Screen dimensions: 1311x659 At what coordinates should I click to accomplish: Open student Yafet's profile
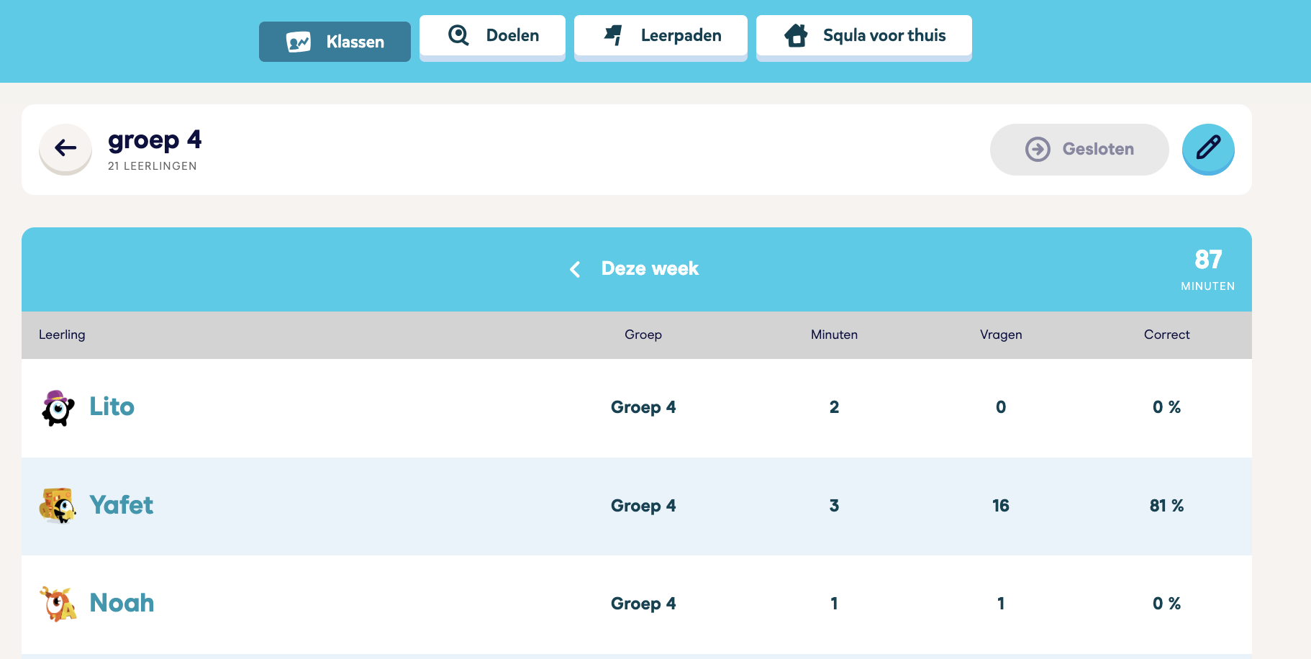121,505
